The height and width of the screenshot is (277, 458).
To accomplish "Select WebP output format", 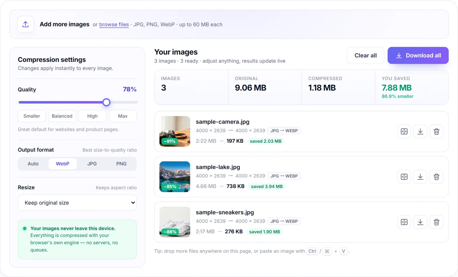I will click(x=63, y=164).
